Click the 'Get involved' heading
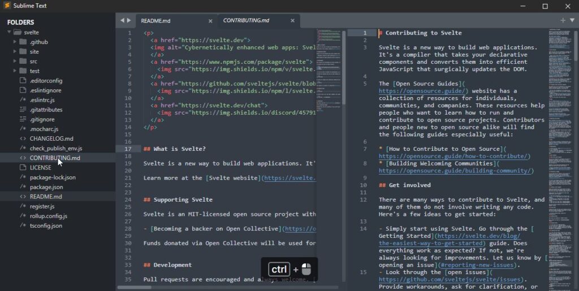Viewport: 579px width, 291px height. (x=405, y=185)
